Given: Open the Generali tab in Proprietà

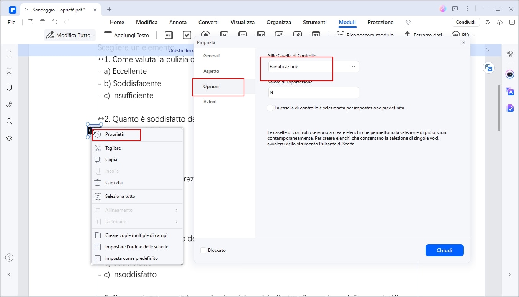Looking at the screenshot, I should (x=211, y=56).
